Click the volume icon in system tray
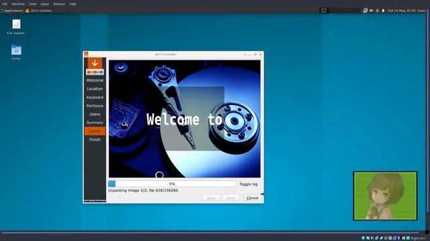This screenshot has width=430, height=241. [372, 11]
